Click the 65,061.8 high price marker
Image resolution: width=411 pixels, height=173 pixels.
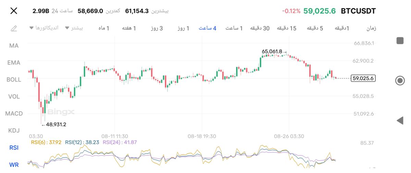click(272, 51)
